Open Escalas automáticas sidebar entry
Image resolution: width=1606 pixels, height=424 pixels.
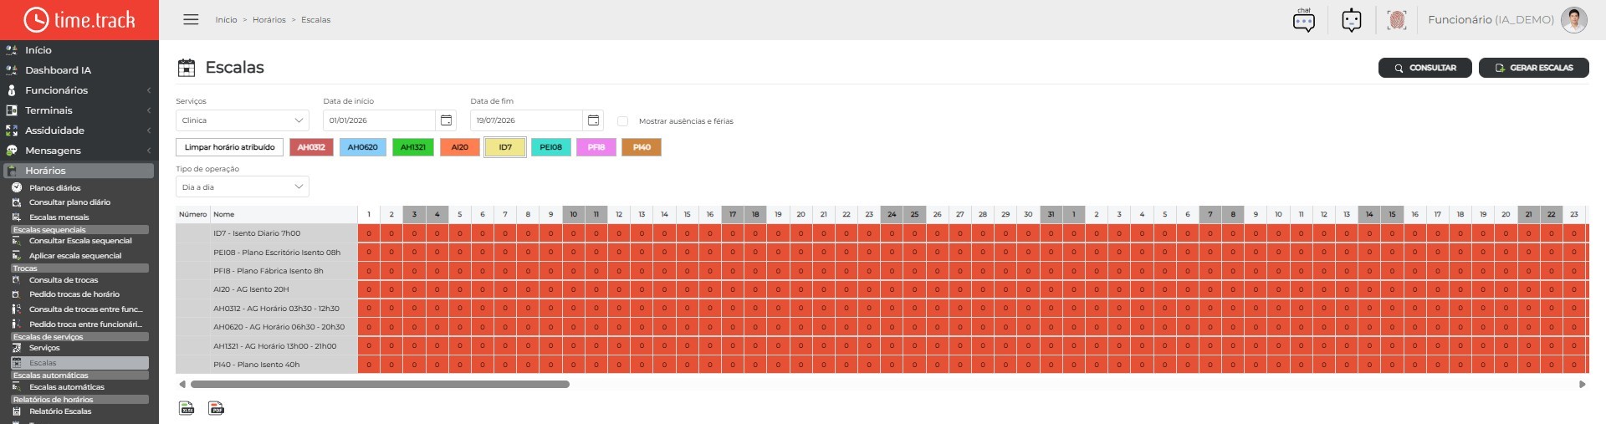tap(67, 387)
